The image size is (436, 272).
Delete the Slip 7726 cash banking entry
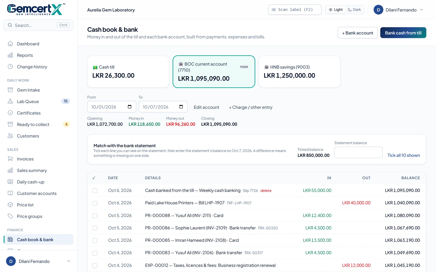266,191
